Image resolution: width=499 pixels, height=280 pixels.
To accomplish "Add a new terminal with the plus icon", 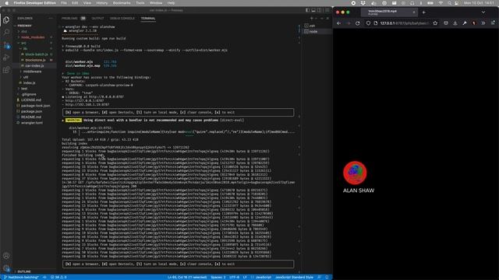I will (x=312, y=19).
